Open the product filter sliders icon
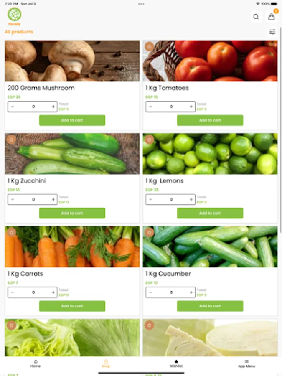The image size is (282, 376). [272, 32]
